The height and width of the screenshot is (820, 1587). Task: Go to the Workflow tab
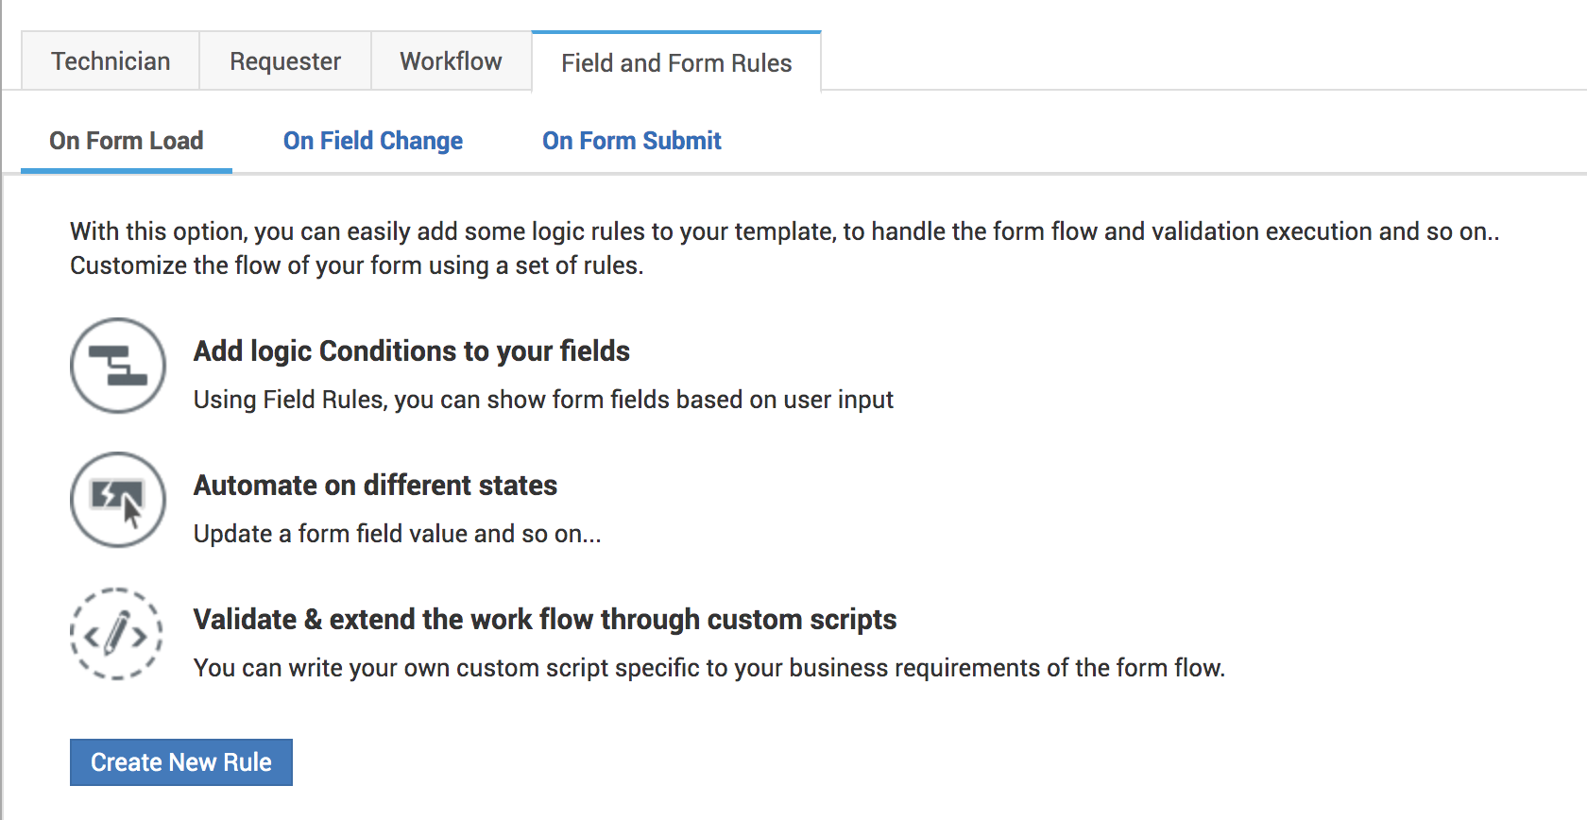pyautogui.click(x=451, y=61)
